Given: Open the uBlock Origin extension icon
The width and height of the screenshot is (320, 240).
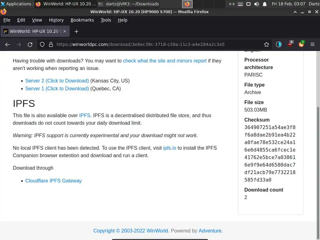Looking at the screenshot, I should click(x=290, y=44).
